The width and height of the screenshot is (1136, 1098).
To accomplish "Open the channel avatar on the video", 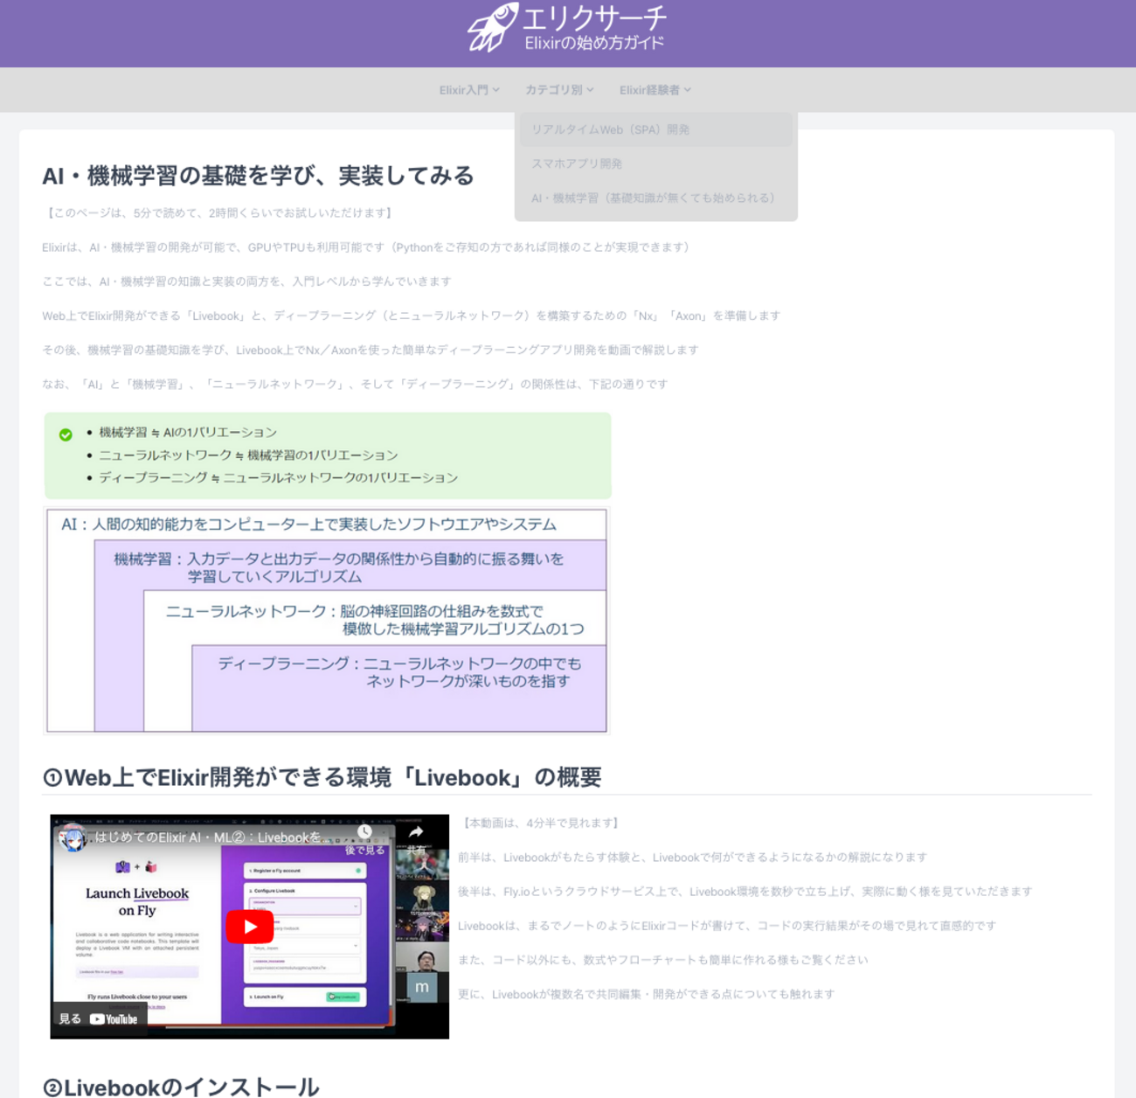I will click(x=73, y=838).
